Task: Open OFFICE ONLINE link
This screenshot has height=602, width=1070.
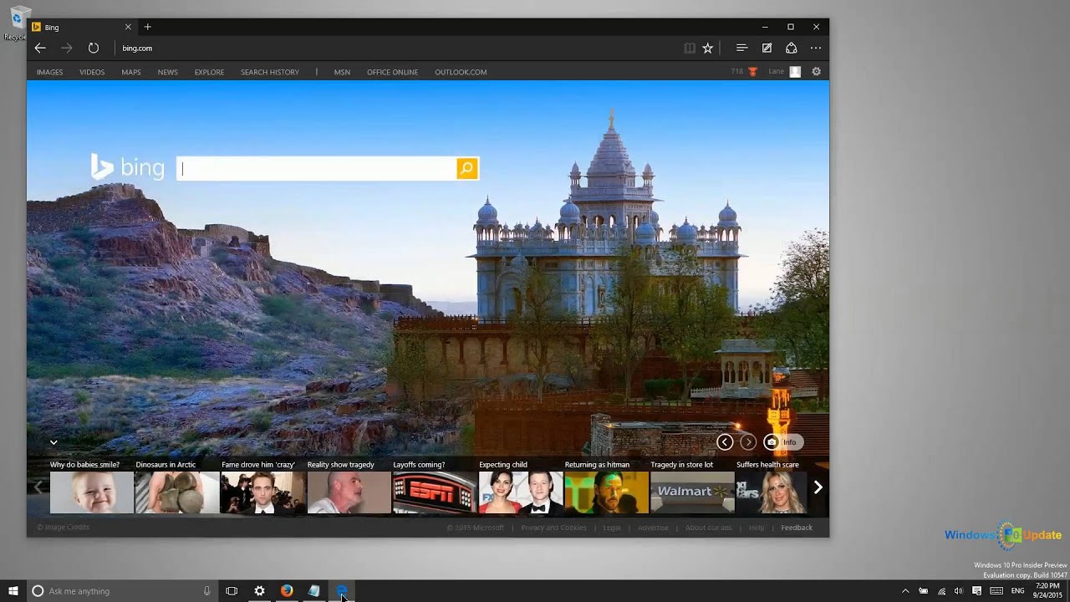Action: 392,72
